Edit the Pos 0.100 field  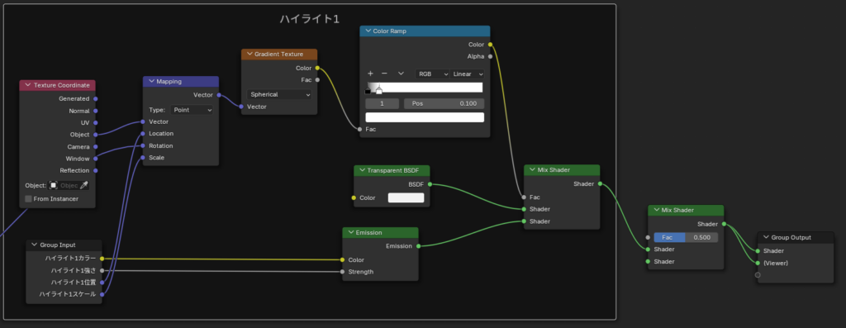(444, 103)
